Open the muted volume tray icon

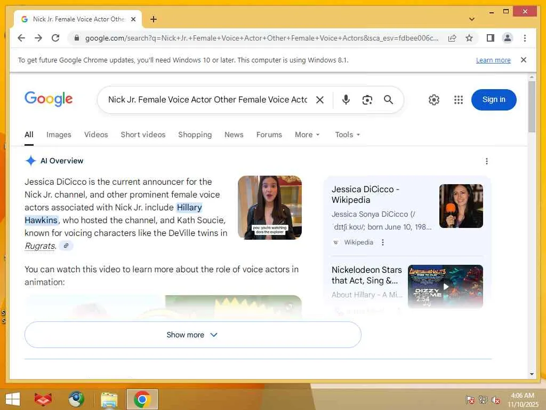(496, 400)
